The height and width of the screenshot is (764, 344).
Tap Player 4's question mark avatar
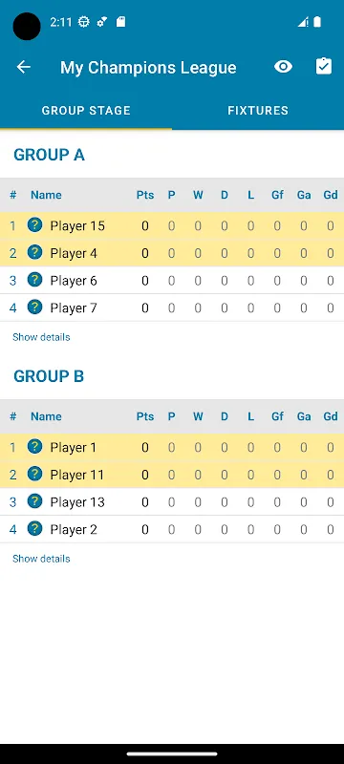tap(35, 252)
